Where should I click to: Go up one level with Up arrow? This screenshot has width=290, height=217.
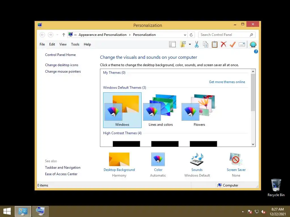click(64, 35)
